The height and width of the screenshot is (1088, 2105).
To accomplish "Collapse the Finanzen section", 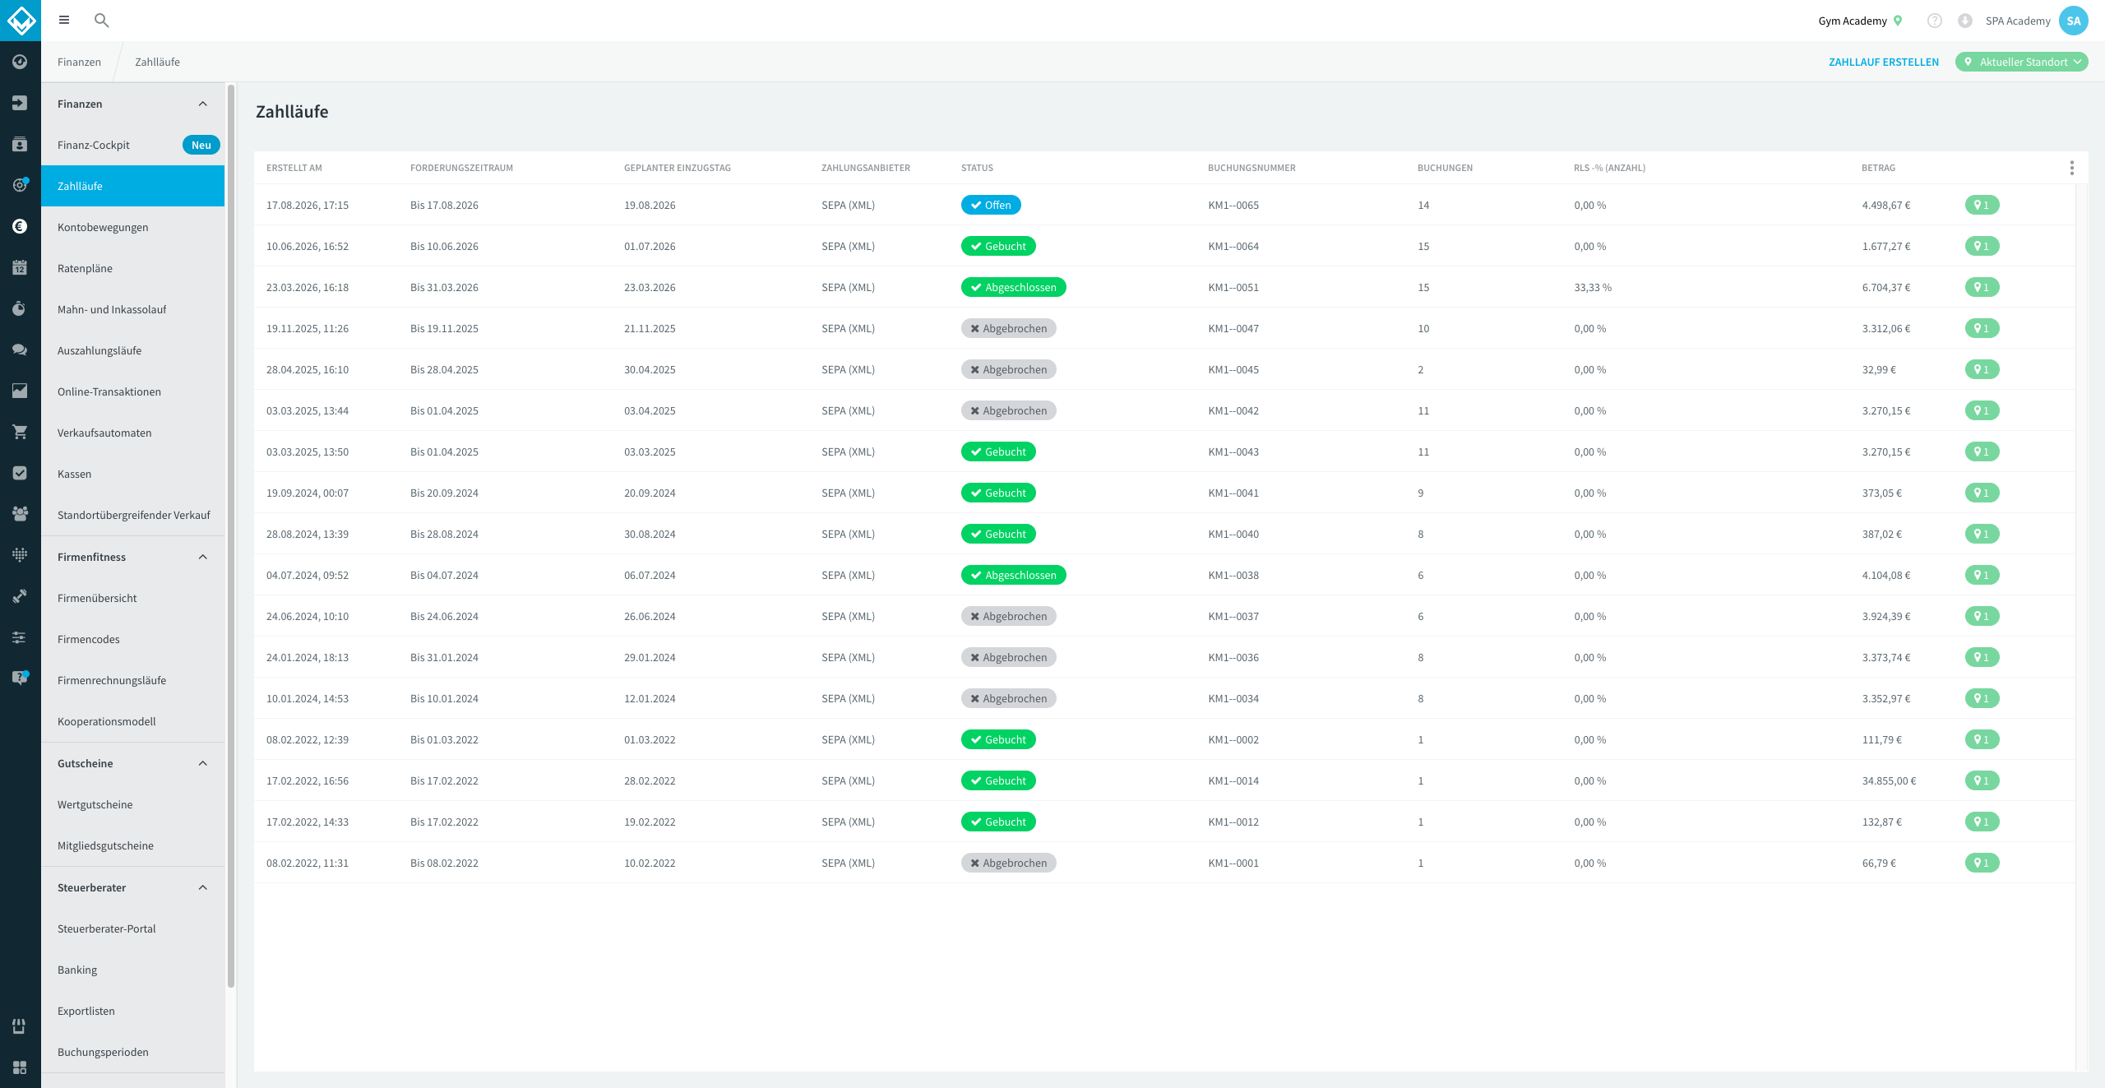I will pyautogui.click(x=203, y=104).
